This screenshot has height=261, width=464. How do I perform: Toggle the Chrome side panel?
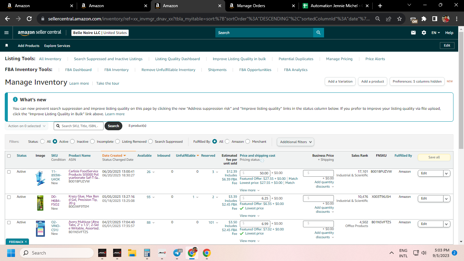coord(434,19)
